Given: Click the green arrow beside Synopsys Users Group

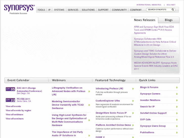Looking at the screenshot, I should click(177, 126).
